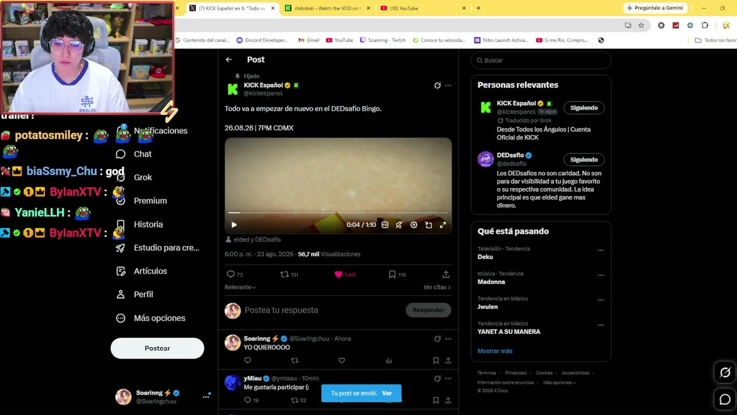Image resolution: width=737 pixels, height=415 pixels.
Task: Open the browser extensions puzzle icon
Action: 705,25
